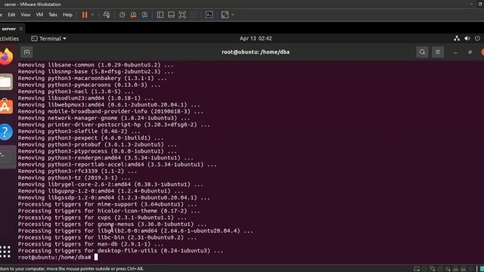Open the Help menu
Viewport: 484px width, 272px height.
(x=67, y=15)
